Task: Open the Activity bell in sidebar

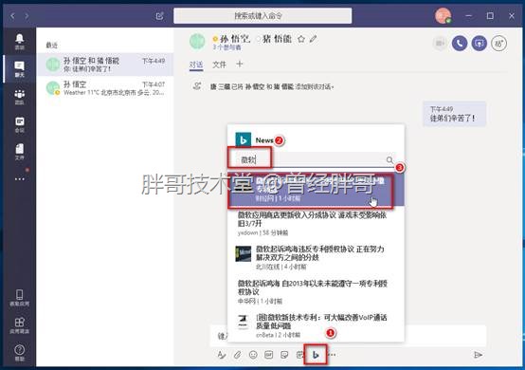Action: 19,42
